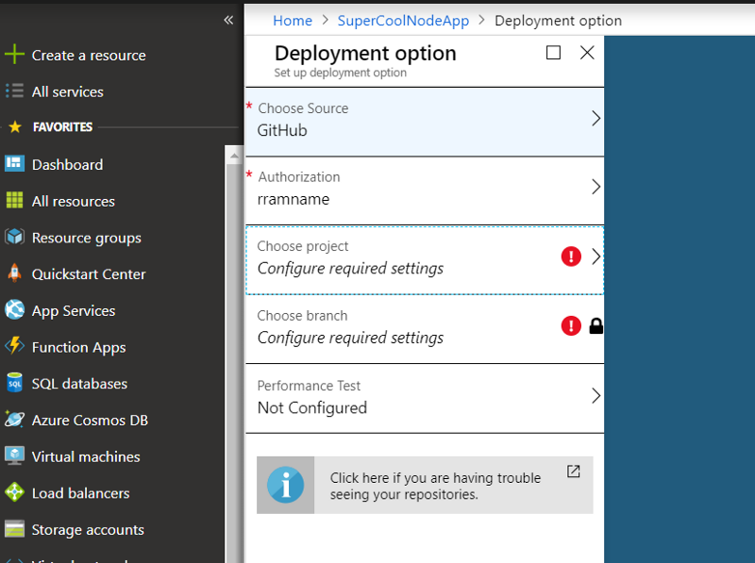Open All resources
Viewport: 755px width, 563px height.
[x=74, y=201]
